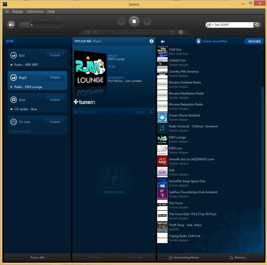Stop playback with the center button
Image resolution: width=267 pixels, height=265 pixels.
pos(134,21)
